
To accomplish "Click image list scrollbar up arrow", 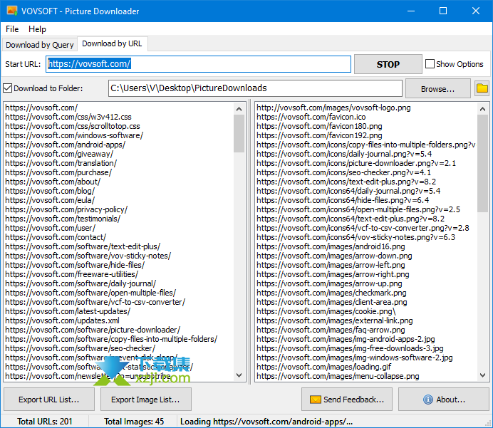I will pos(482,109).
